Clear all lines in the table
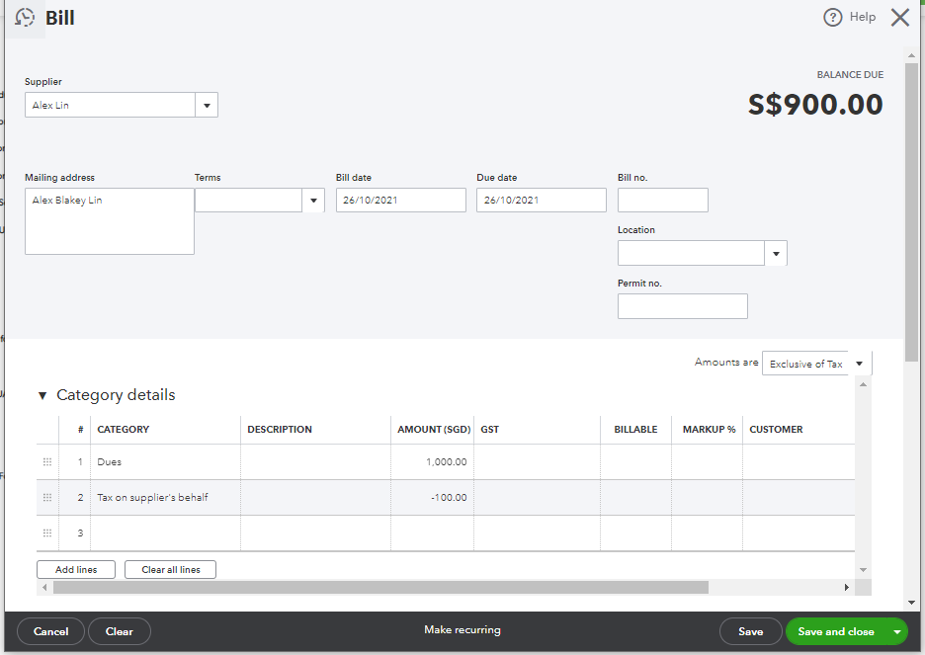 170,569
